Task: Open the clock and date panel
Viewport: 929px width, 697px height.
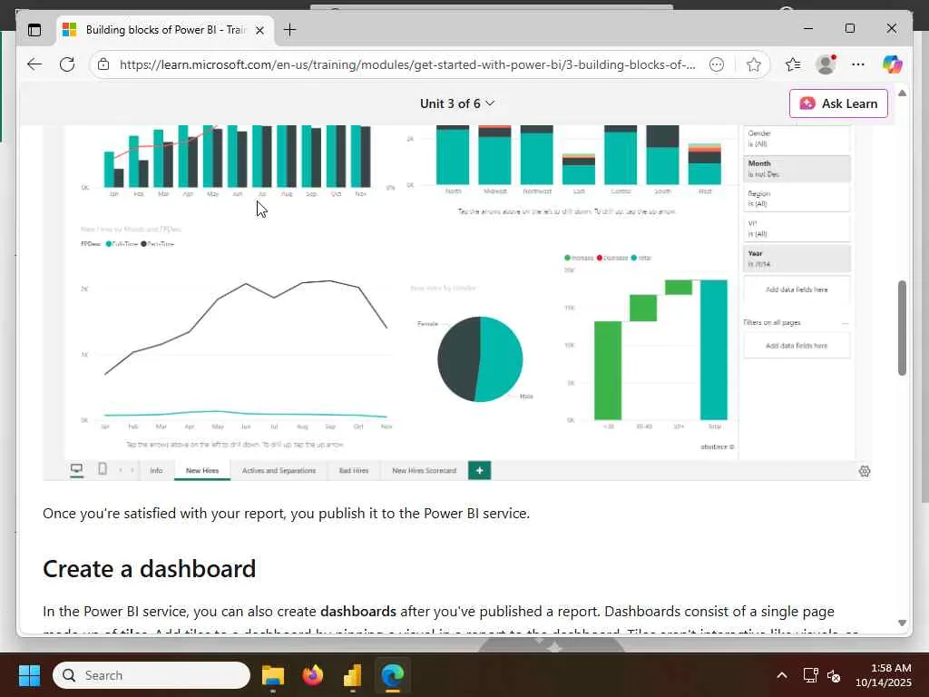Action: (x=883, y=675)
